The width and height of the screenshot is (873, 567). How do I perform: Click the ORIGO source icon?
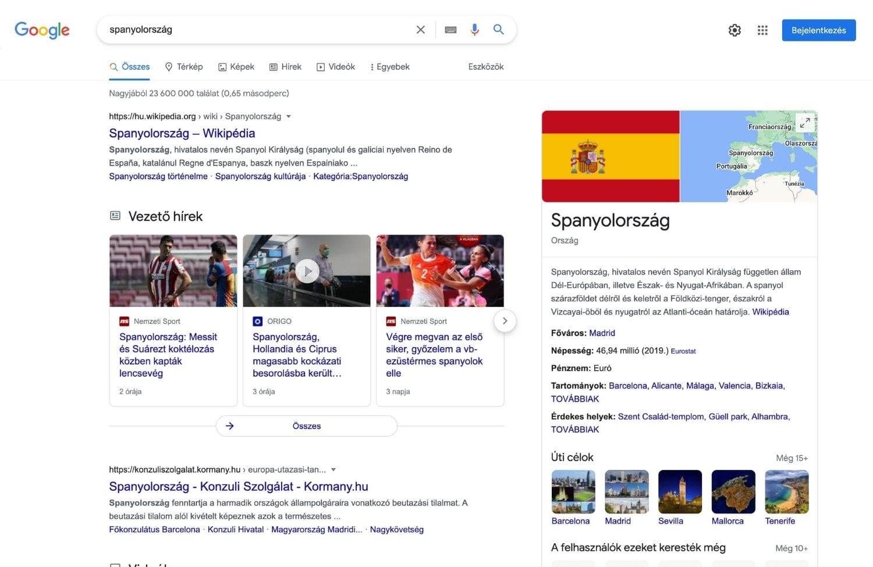click(257, 321)
